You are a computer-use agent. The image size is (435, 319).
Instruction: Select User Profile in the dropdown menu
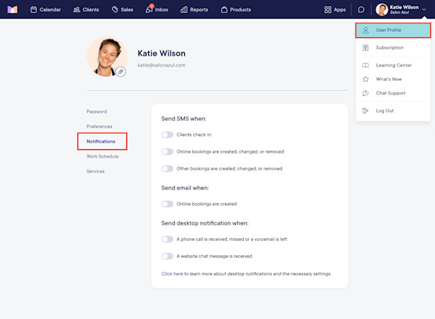coord(393,30)
